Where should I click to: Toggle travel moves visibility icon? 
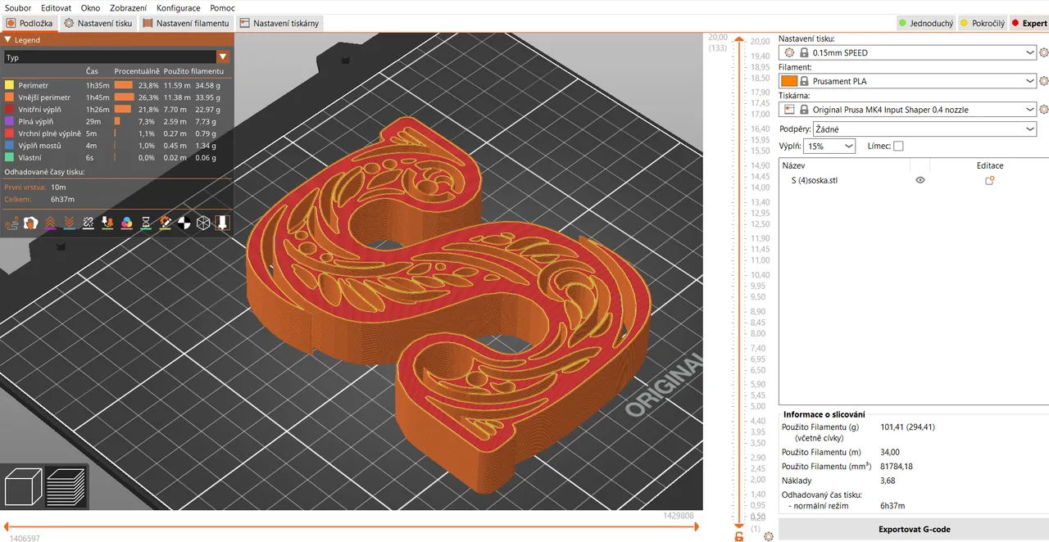(11, 222)
